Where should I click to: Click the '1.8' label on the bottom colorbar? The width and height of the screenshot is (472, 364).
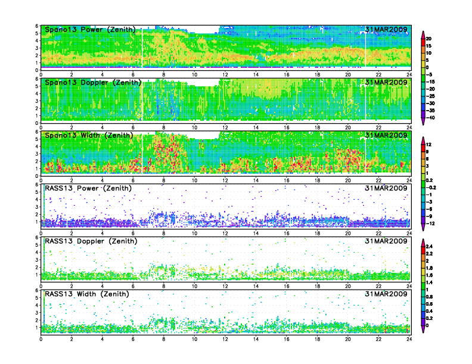pyautogui.click(x=429, y=268)
